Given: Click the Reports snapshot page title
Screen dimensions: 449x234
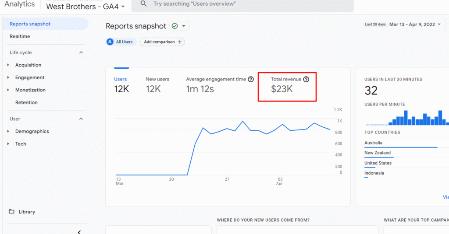Looking at the screenshot, I should [136, 26].
